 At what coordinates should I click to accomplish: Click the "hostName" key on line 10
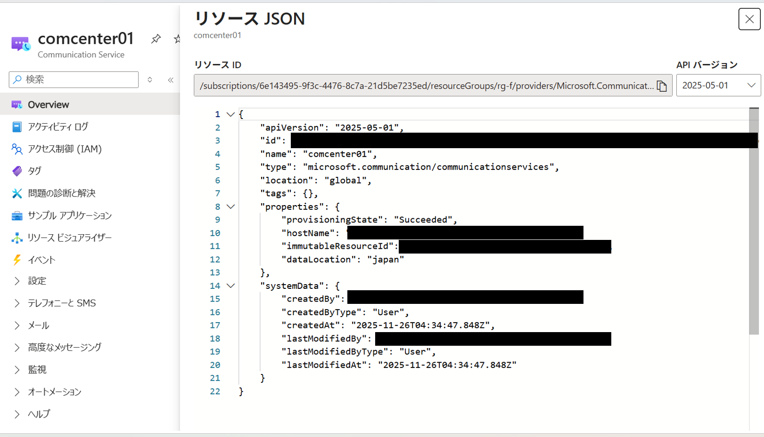coord(308,233)
